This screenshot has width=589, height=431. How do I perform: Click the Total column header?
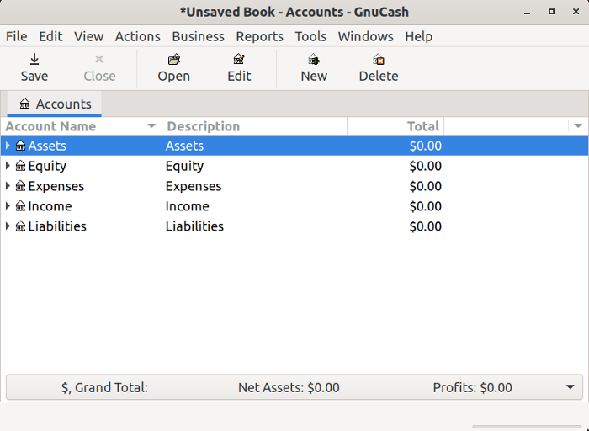click(395, 126)
